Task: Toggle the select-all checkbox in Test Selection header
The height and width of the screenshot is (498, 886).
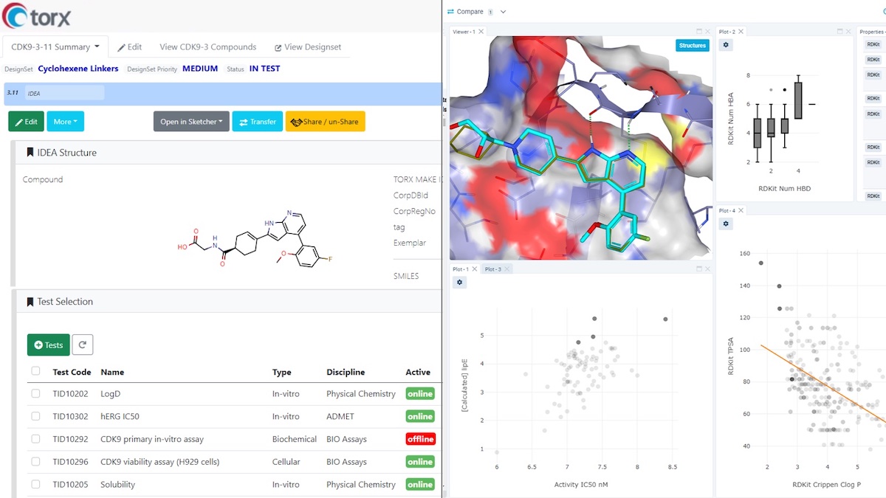Action: click(35, 371)
